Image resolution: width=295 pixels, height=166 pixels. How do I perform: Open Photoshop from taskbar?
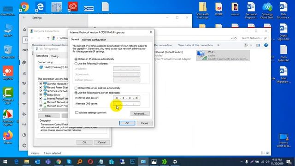click(133, 162)
